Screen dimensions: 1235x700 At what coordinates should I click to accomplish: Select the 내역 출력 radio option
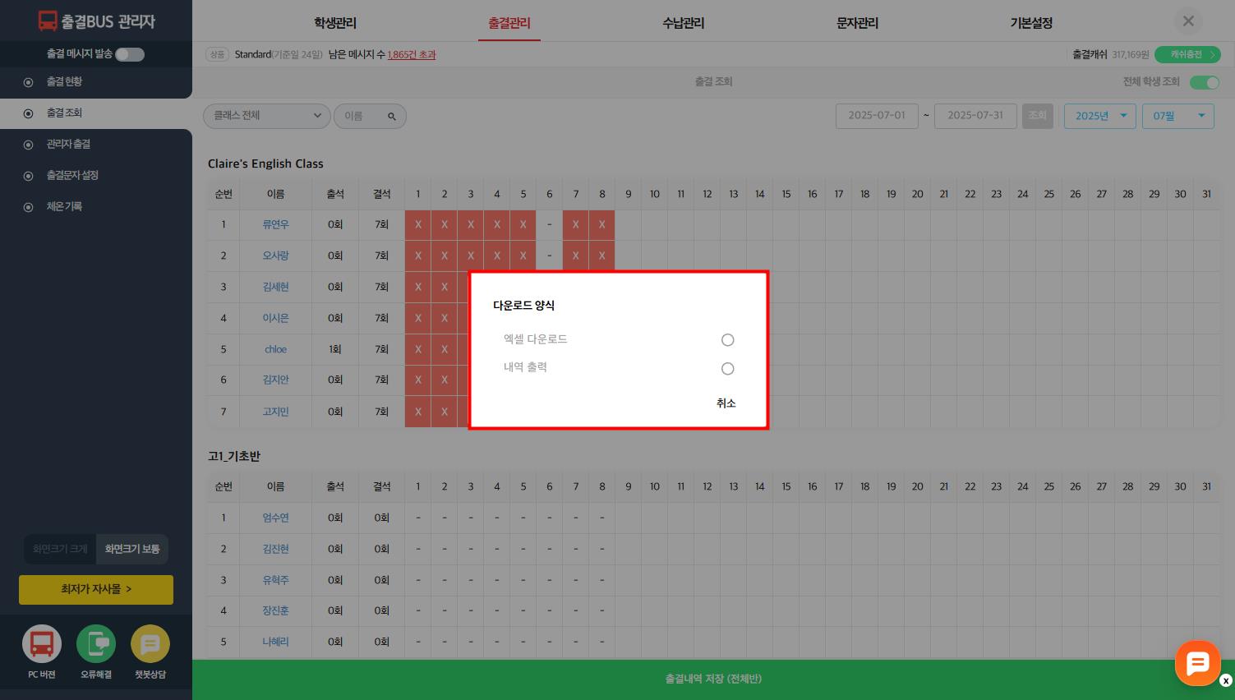pyautogui.click(x=727, y=369)
